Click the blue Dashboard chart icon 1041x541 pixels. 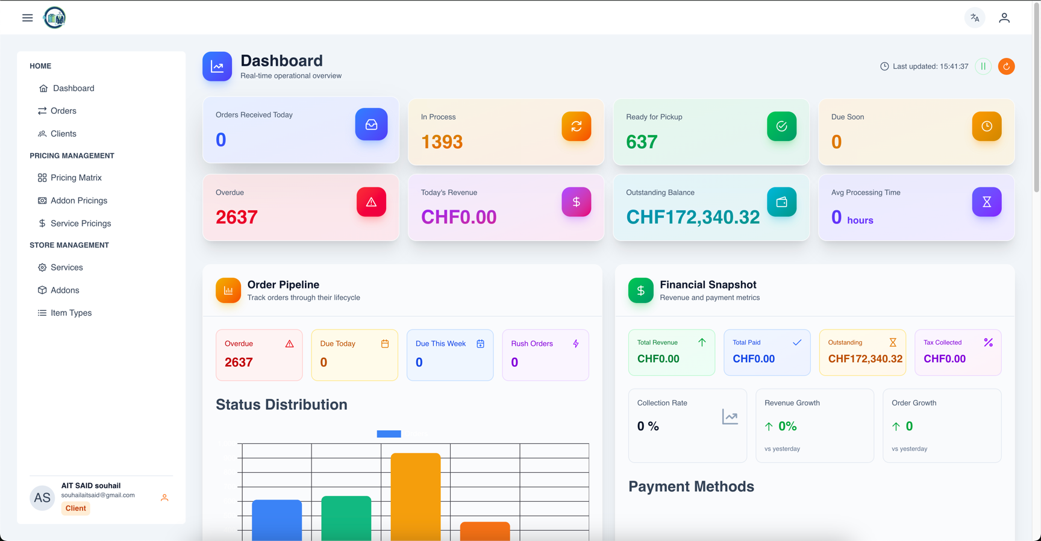(217, 66)
